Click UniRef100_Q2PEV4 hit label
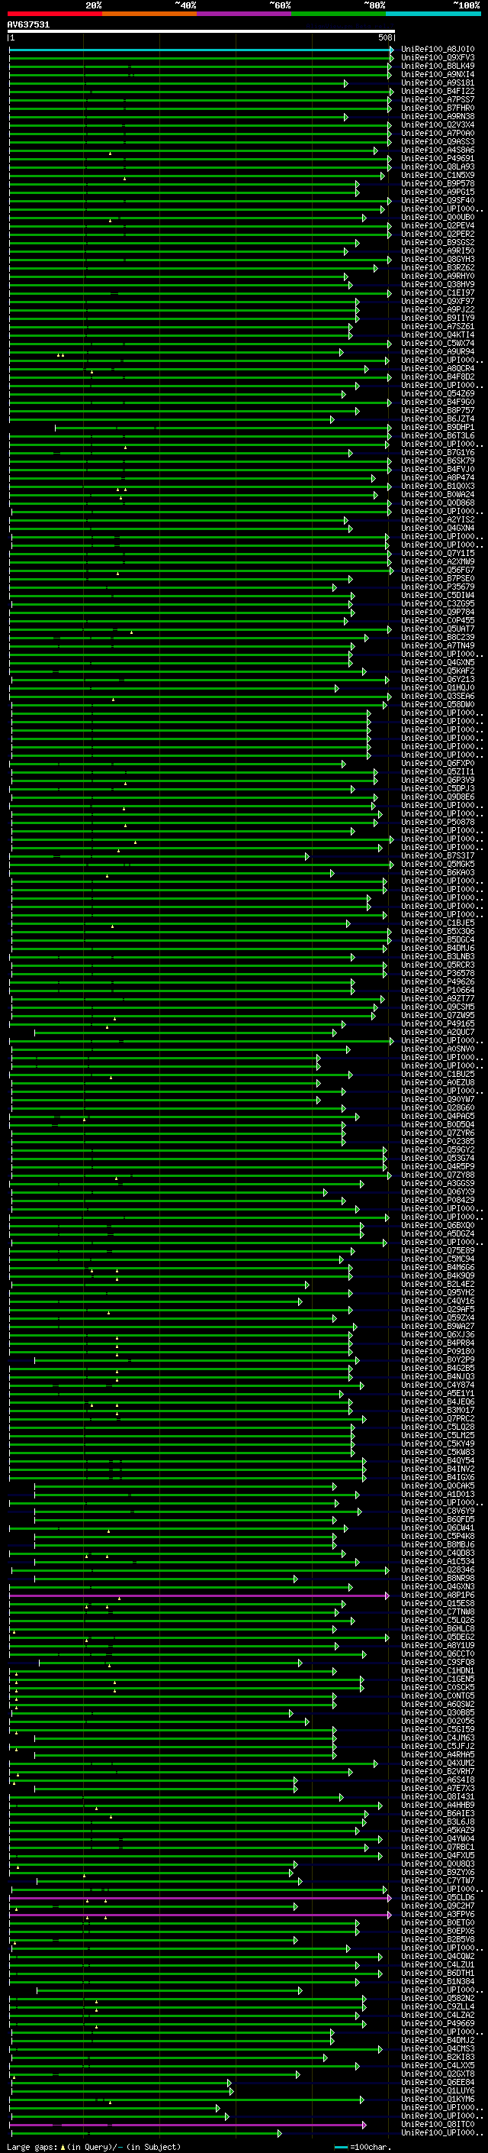Screen dimensions: 488x2153 coord(438,225)
